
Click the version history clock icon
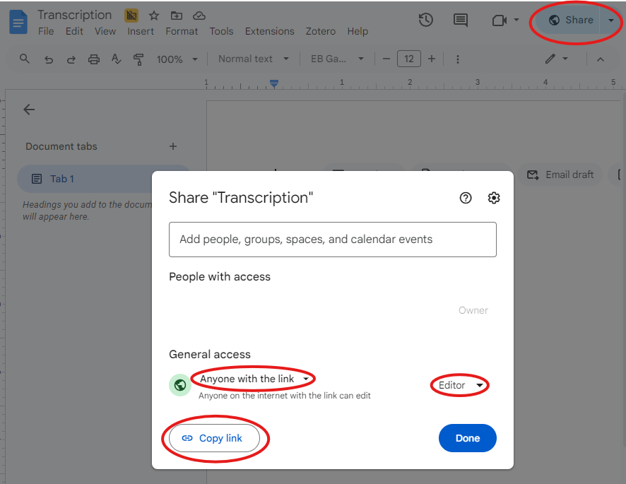[425, 20]
